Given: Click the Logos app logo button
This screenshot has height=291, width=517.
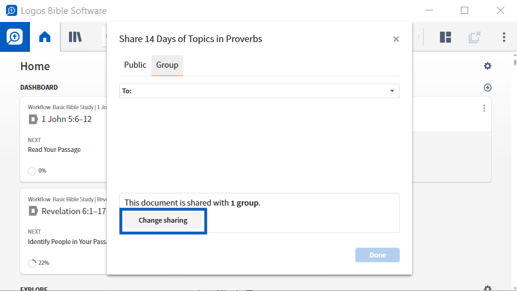Looking at the screenshot, I should click(x=15, y=37).
